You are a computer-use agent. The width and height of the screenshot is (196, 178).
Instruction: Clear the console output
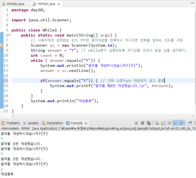click(157, 123)
